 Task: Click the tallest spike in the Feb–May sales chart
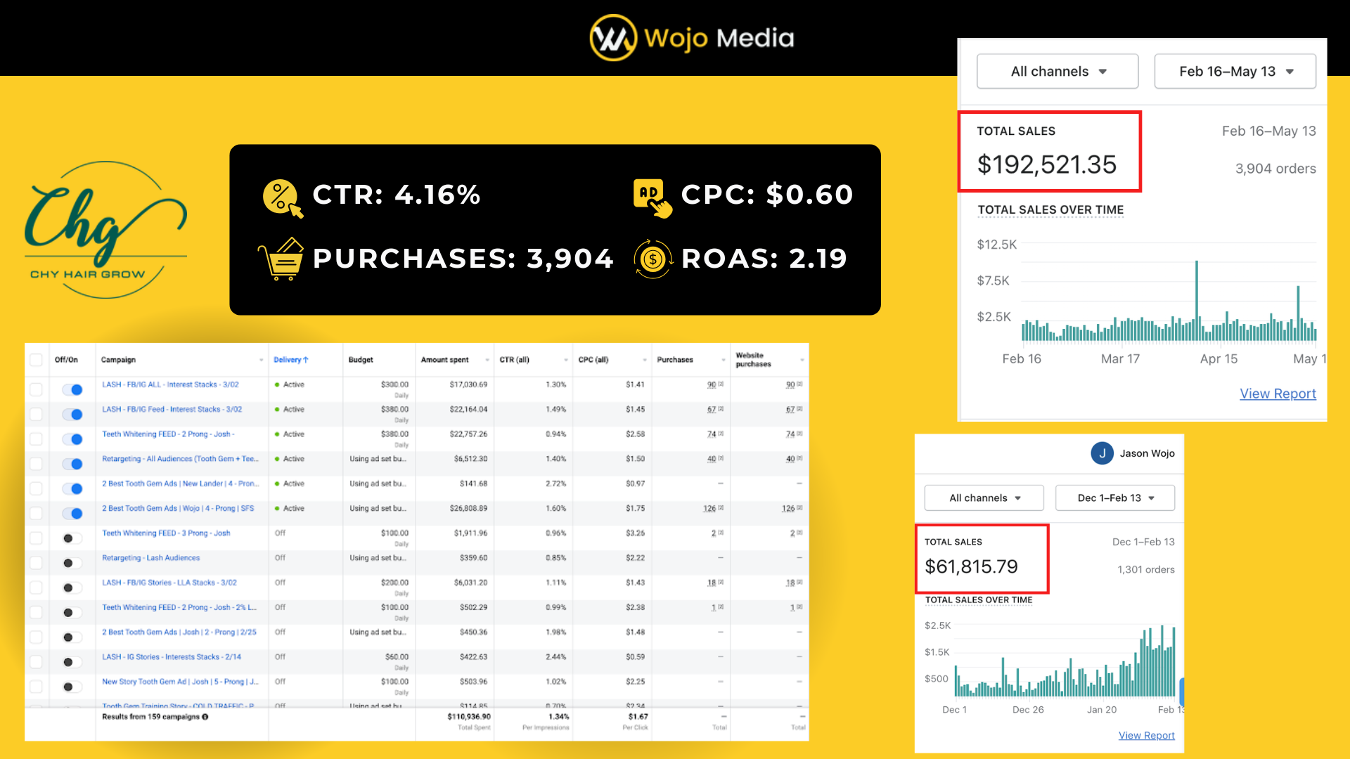1197,295
